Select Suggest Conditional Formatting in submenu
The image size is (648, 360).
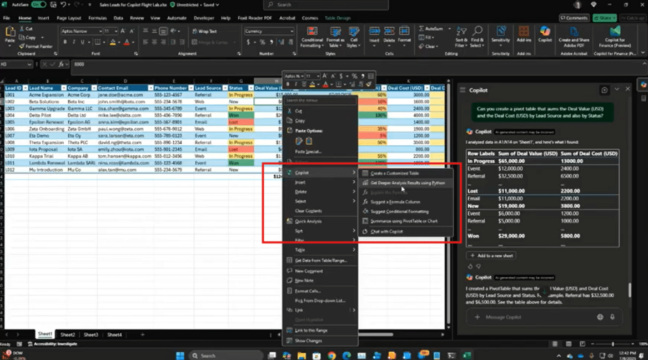(x=399, y=211)
